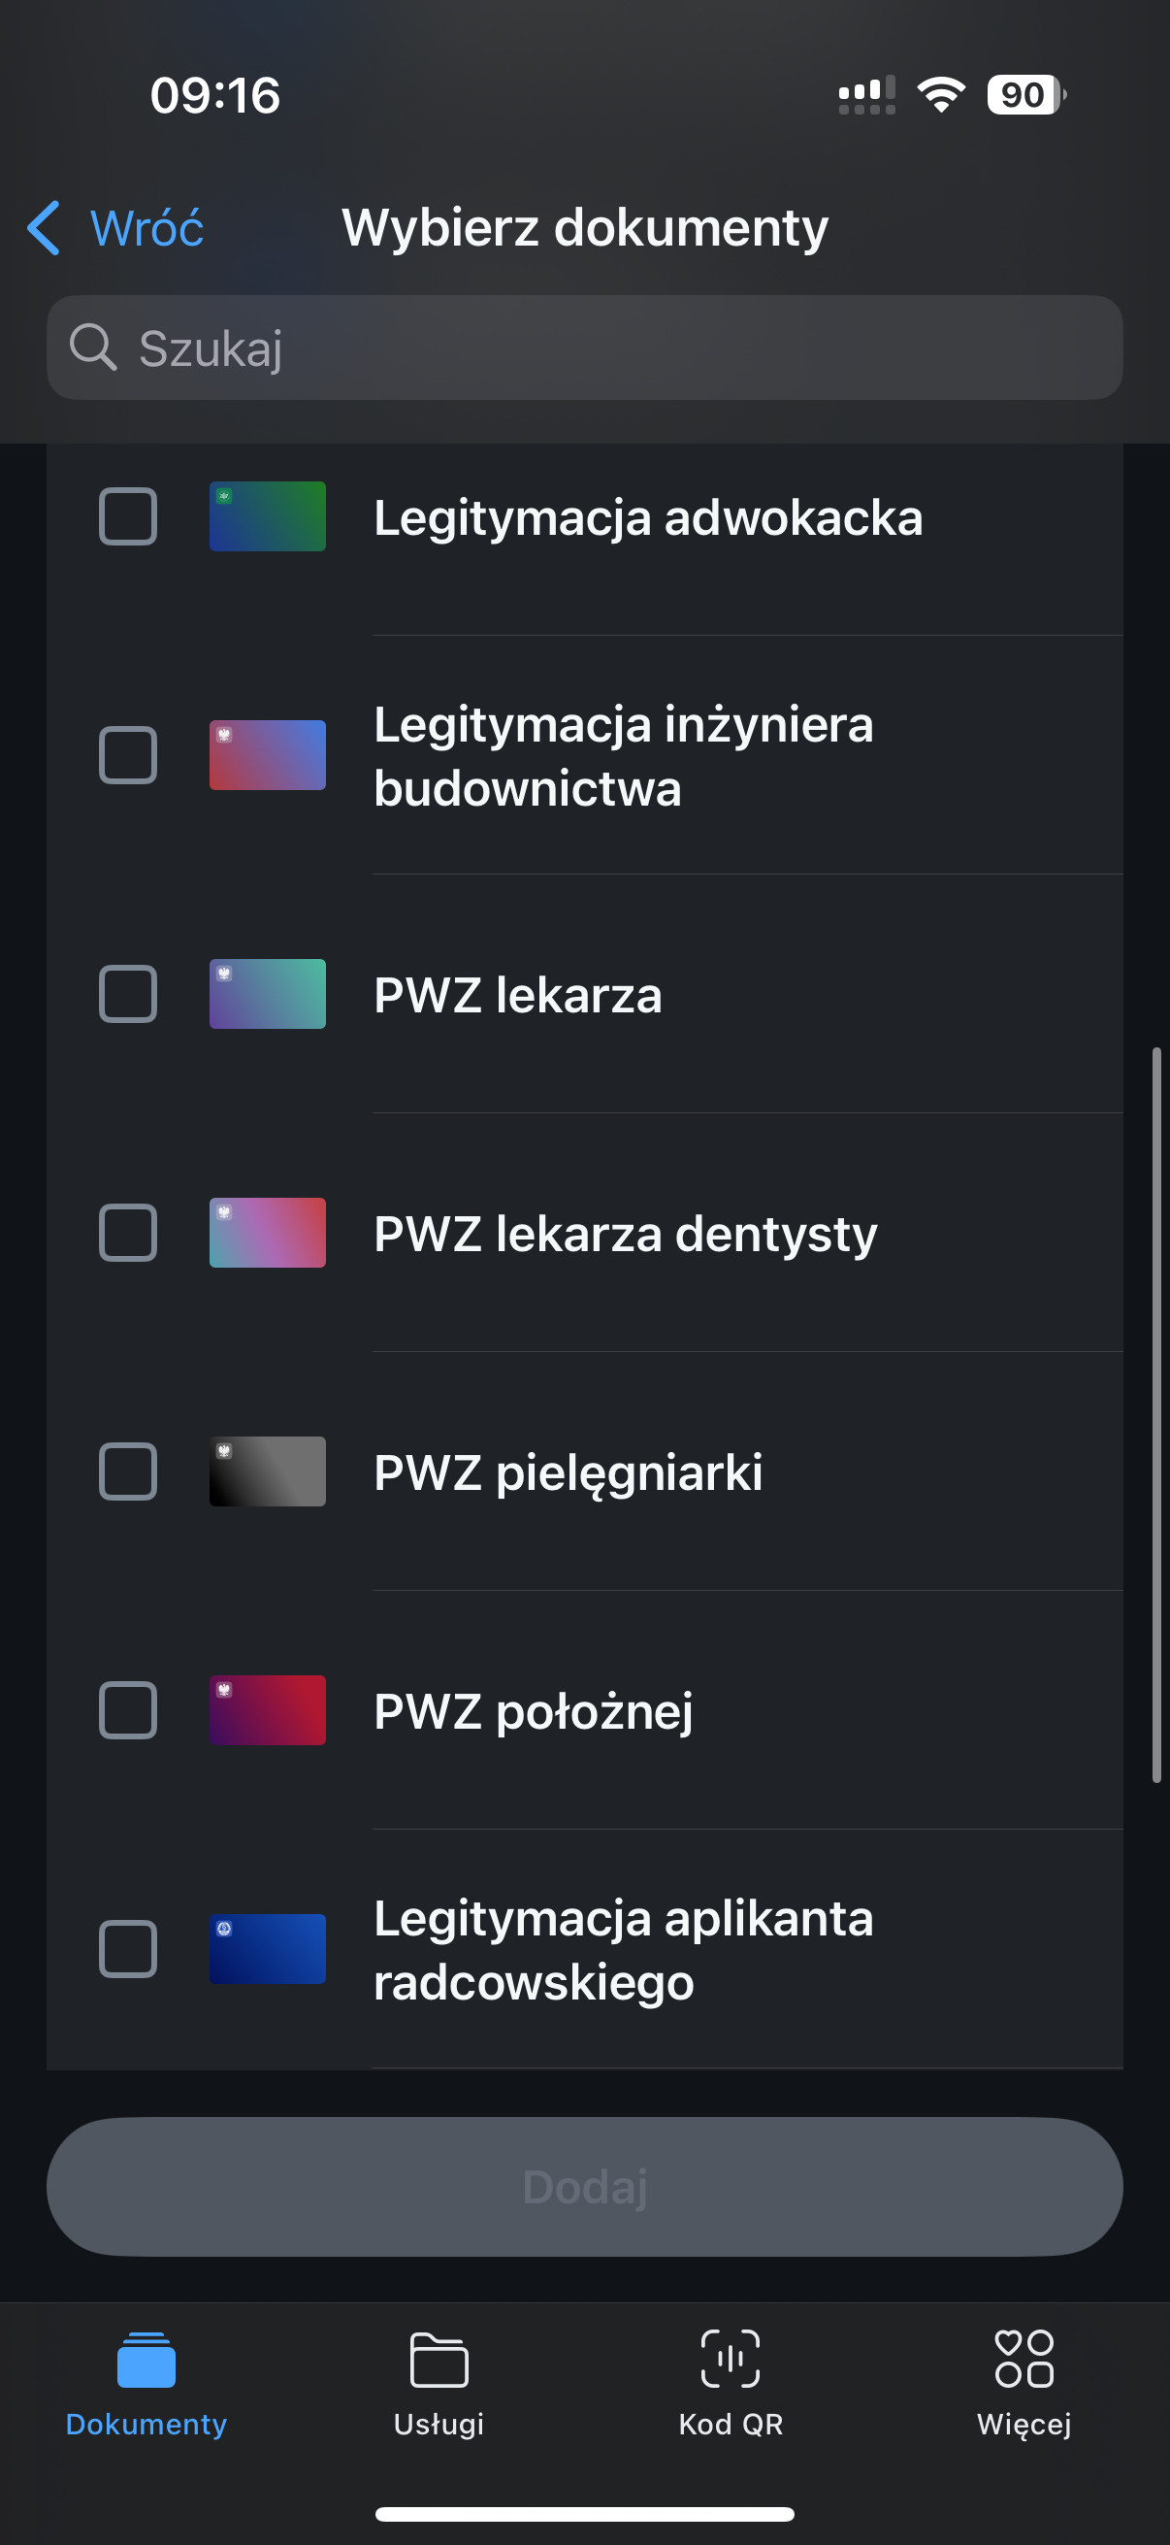Tap the battery level indicator

[1025, 95]
